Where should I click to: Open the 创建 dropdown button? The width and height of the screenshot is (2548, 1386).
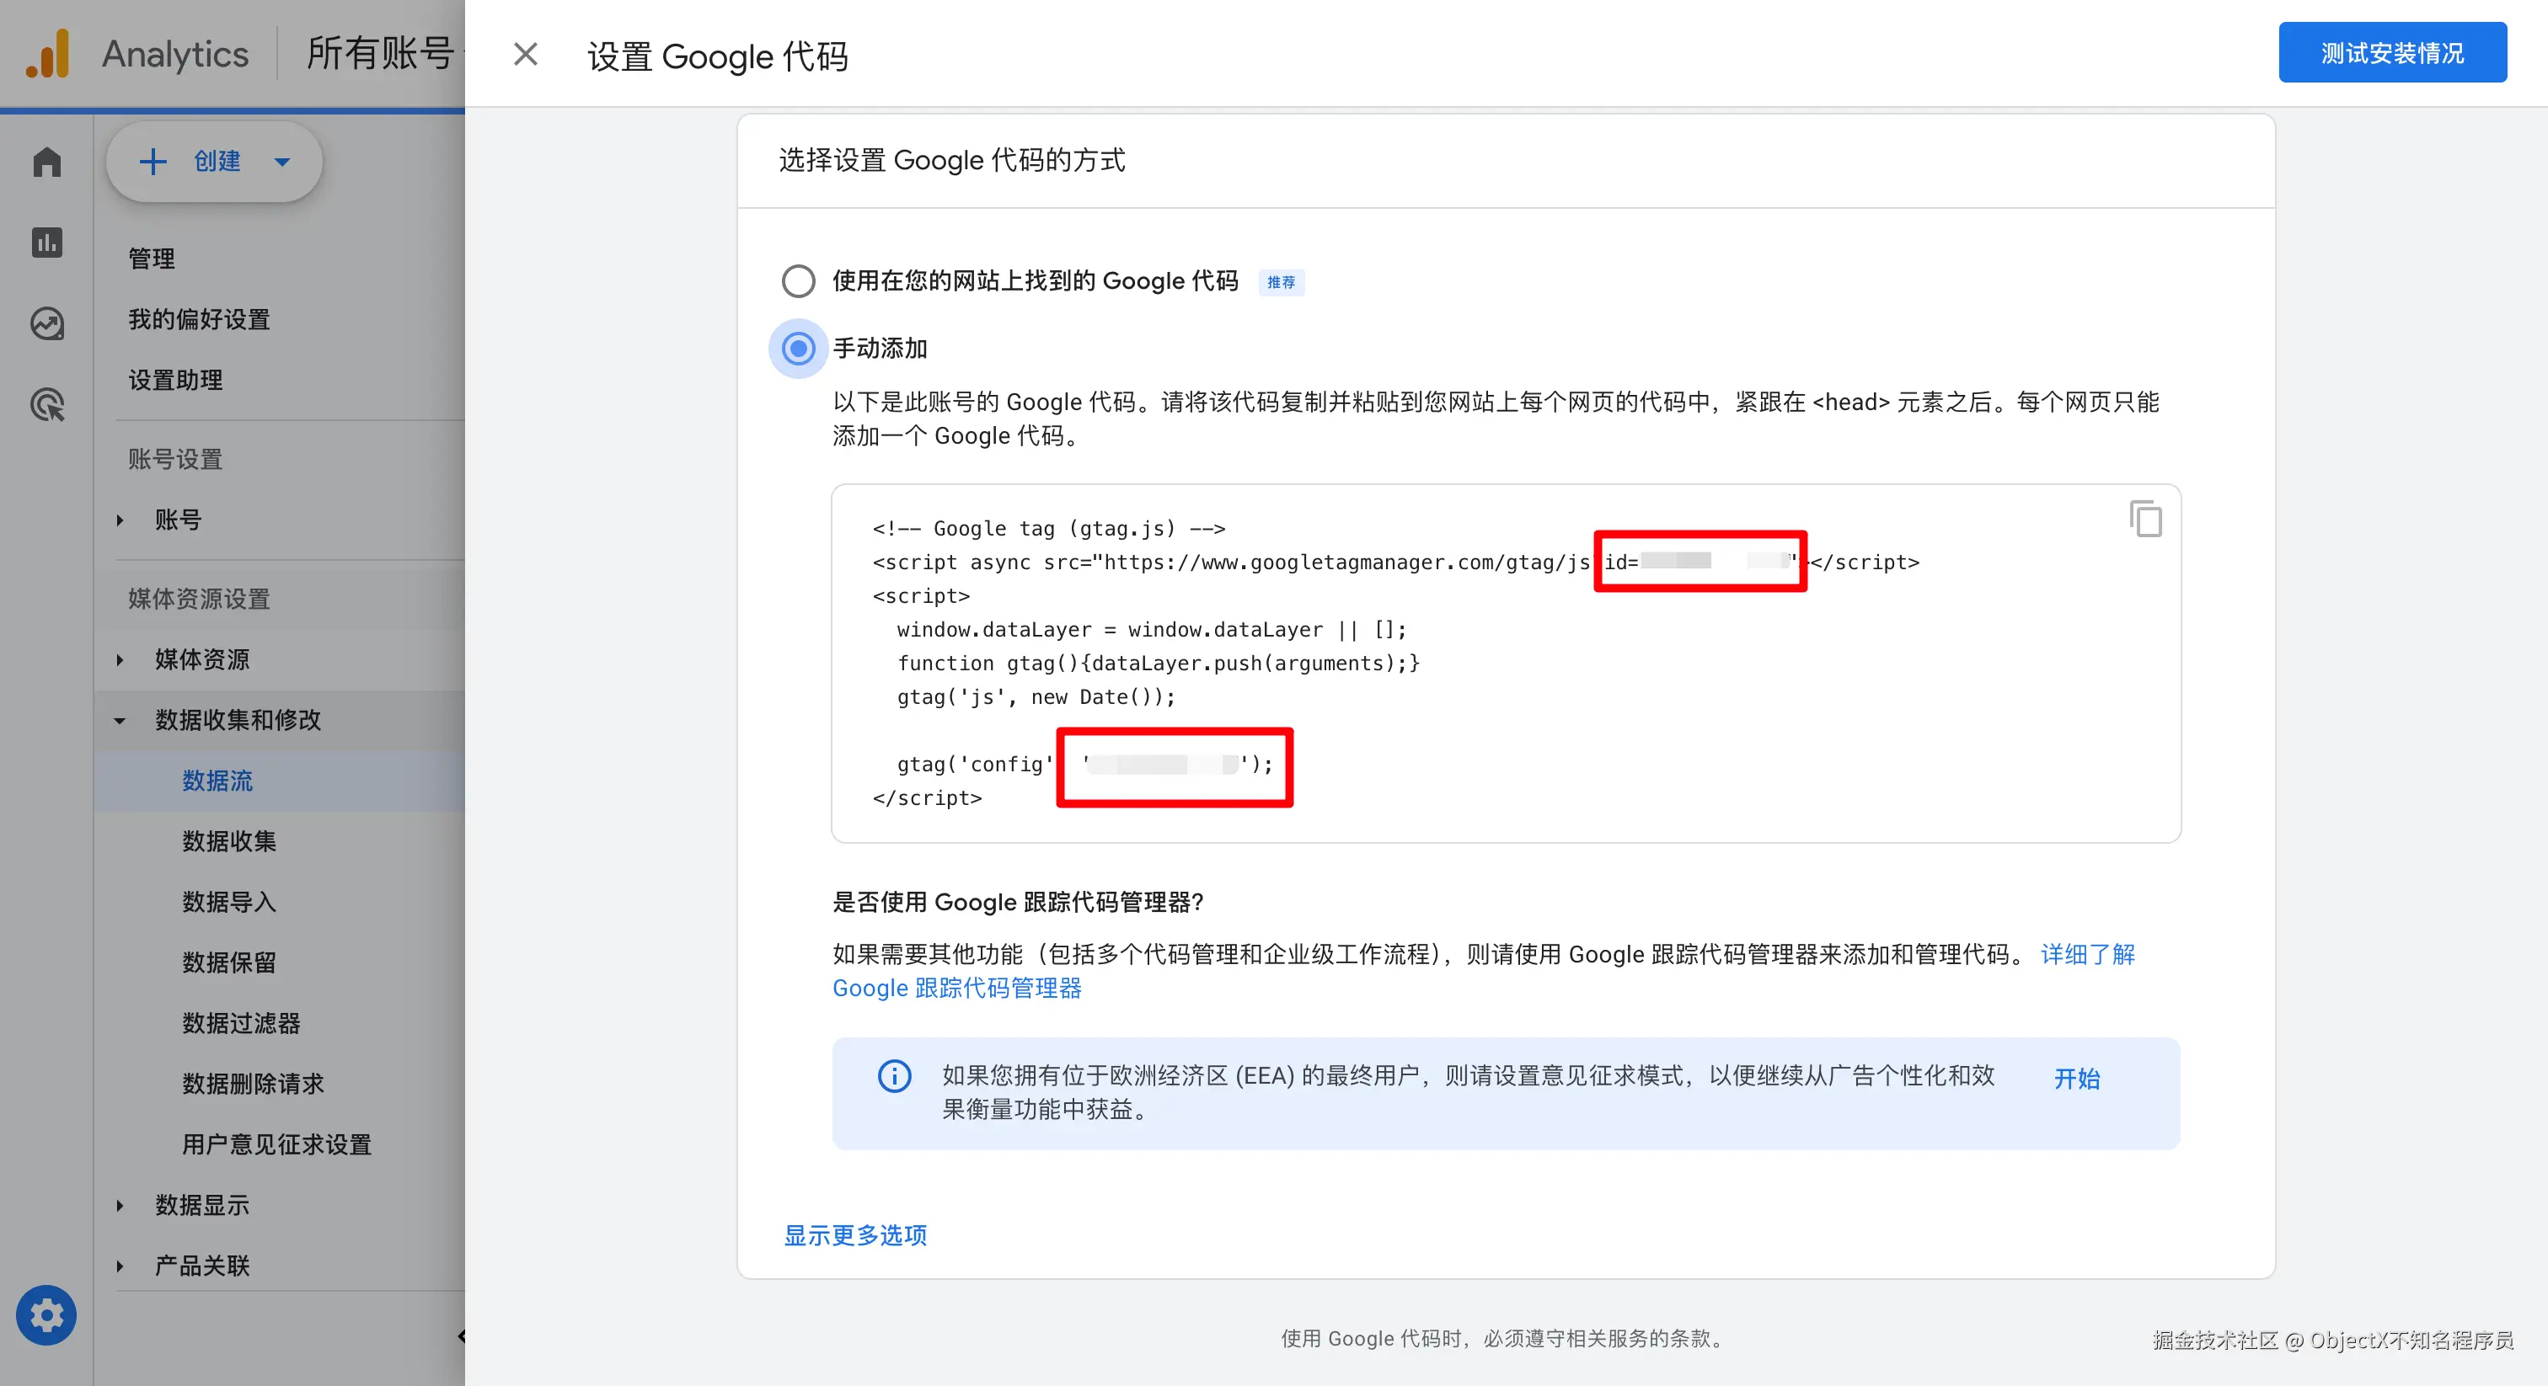tap(215, 161)
